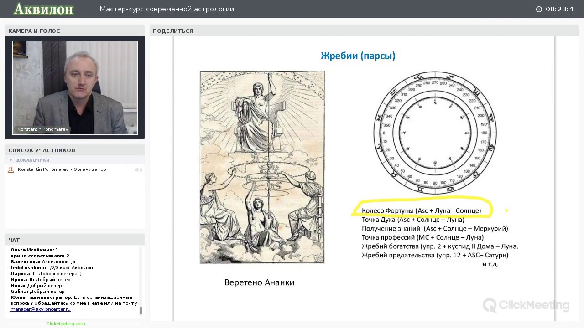
Task: Click the chat message from Ирина_В
Action: [41, 280]
